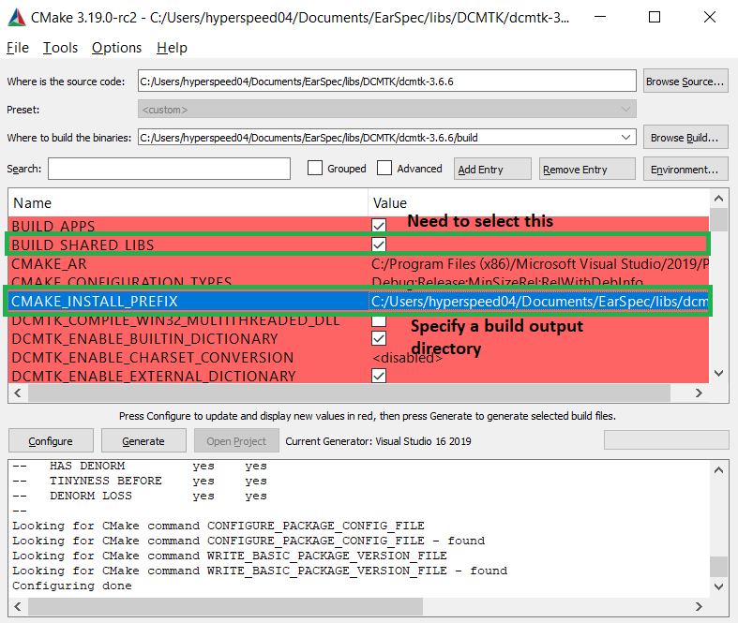The width and height of the screenshot is (738, 623).
Task: Toggle the BUILD_SHARED_LIBS checkbox
Action: point(379,245)
